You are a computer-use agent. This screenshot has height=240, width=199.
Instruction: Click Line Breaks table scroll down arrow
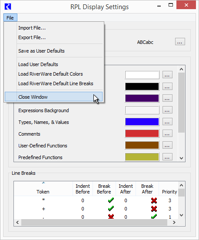(x=182, y=215)
